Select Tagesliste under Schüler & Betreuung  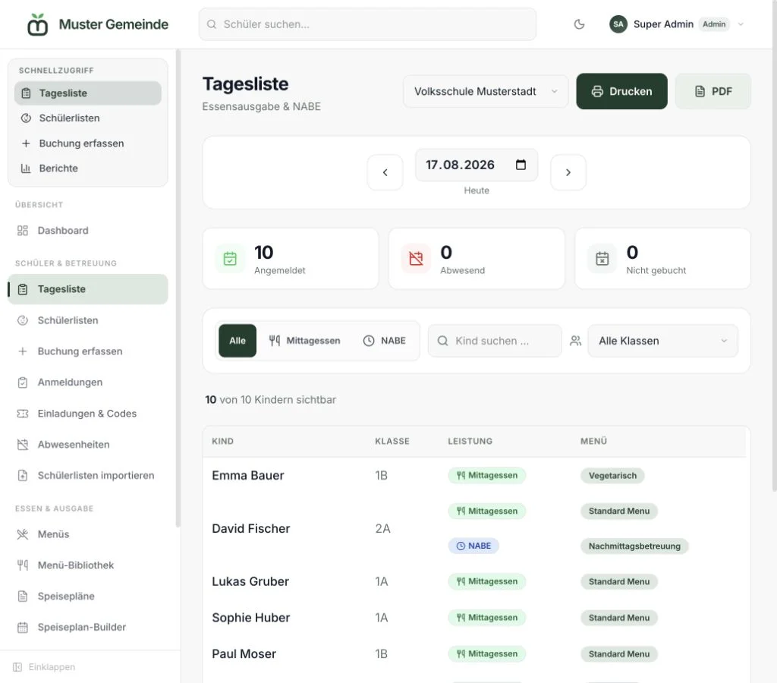coord(88,289)
